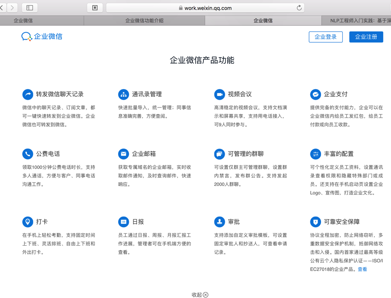Screen dimensions: 391x298
Task: Open the 查看 link in security section
Action: tap(362, 269)
